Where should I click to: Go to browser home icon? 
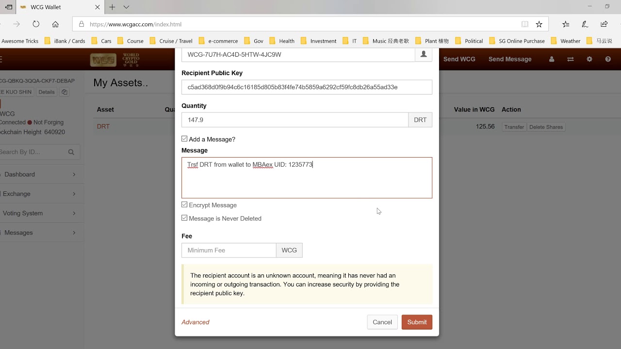[x=55, y=24]
